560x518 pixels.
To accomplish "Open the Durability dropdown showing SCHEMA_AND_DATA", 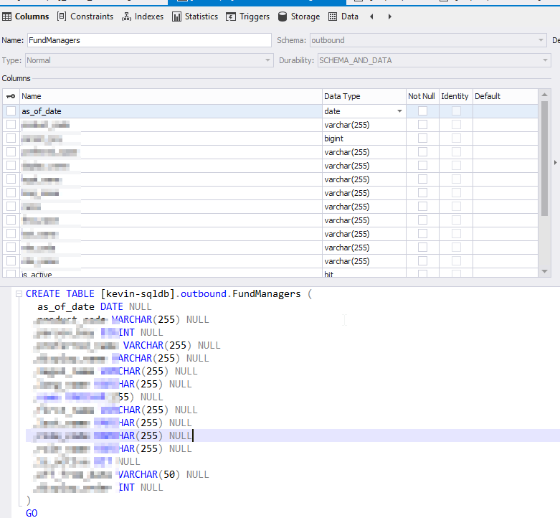I will pyautogui.click(x=435, y=60).
